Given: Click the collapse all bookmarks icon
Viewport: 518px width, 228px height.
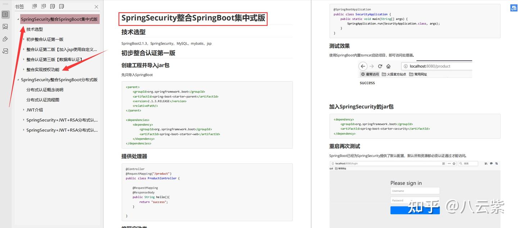Looking at the screenshot, I should pyautogui.click(x=43, y=6).
